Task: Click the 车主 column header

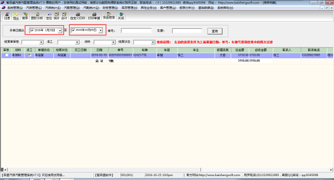Action: pyautogui.click(x=196, y=50)
